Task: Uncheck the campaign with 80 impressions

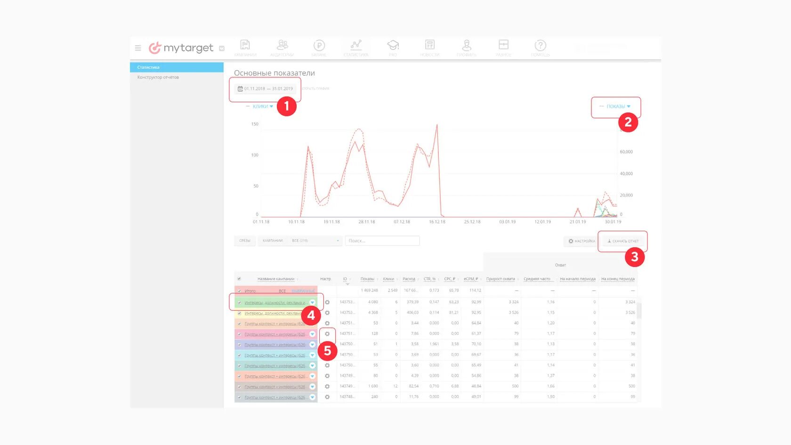Action: pos(239,376)
